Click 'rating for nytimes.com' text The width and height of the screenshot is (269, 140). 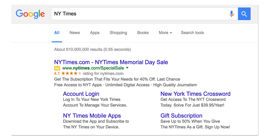point(103,74)
